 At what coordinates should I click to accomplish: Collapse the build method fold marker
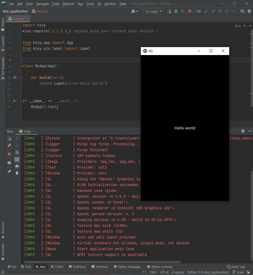(21, 78)
